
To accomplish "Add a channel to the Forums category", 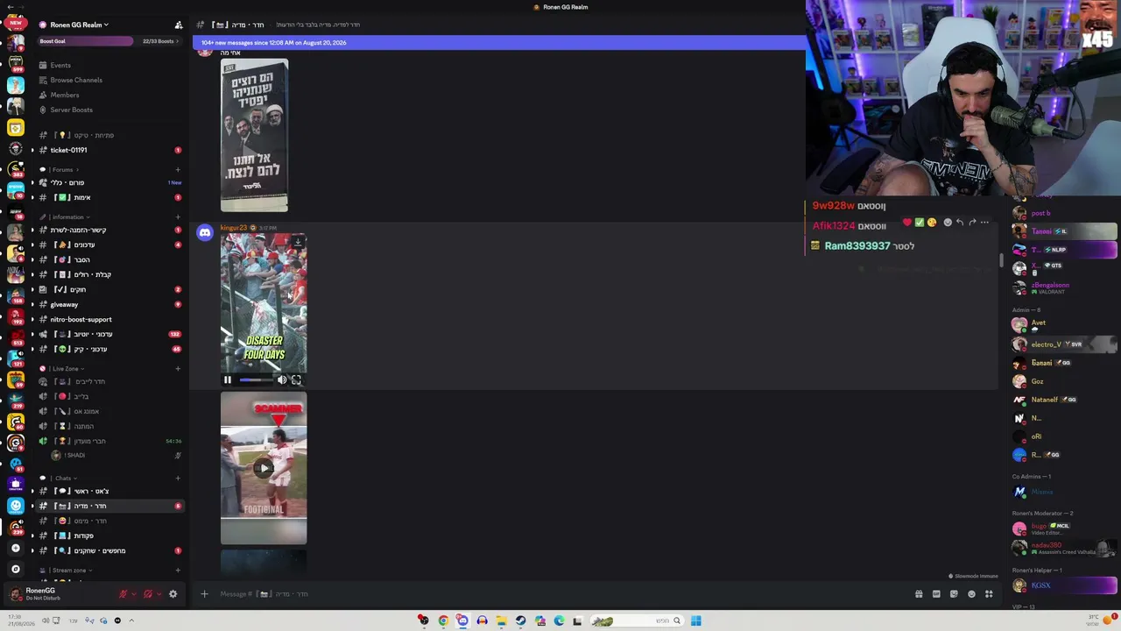I will [178, 170].
